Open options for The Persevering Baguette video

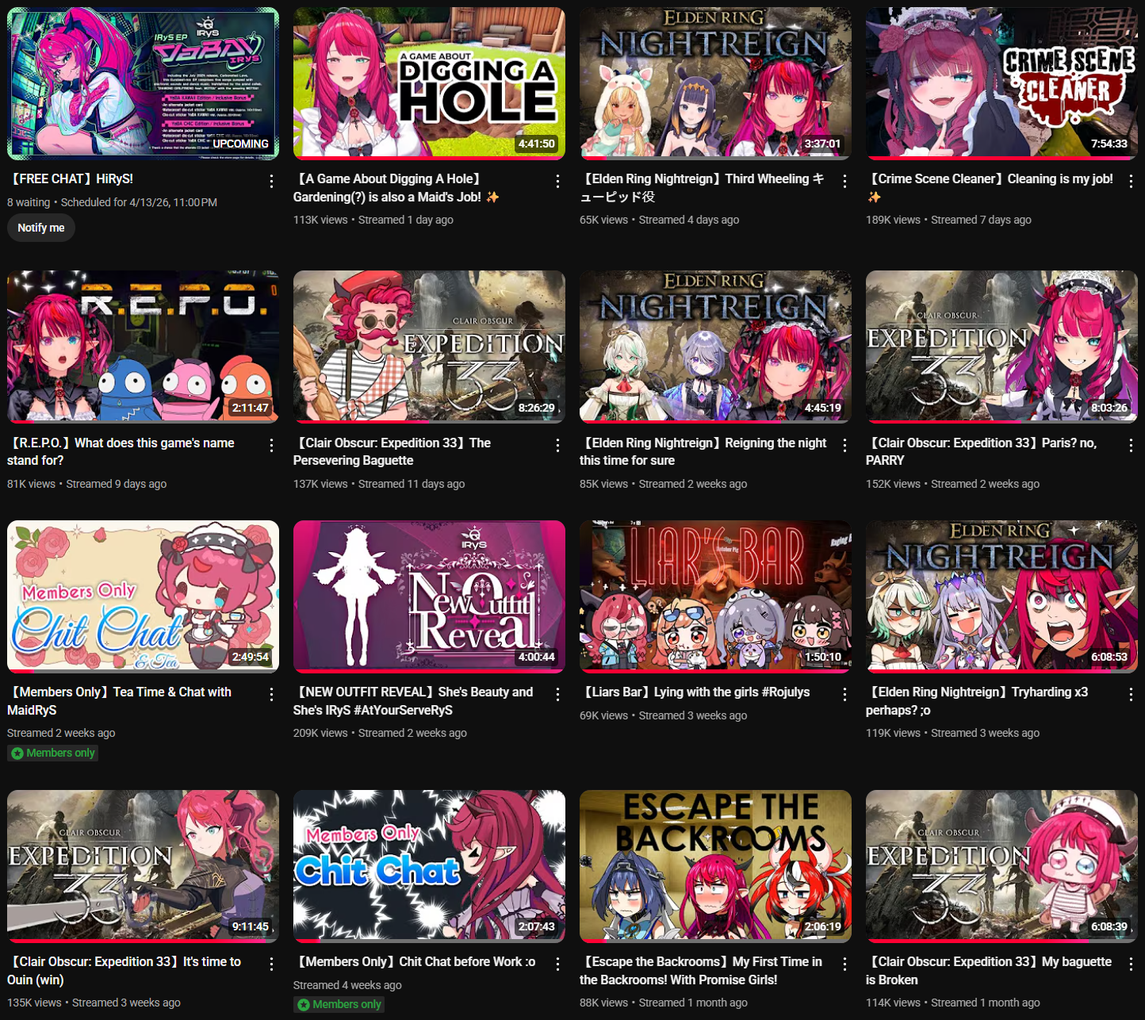[557, 445]
